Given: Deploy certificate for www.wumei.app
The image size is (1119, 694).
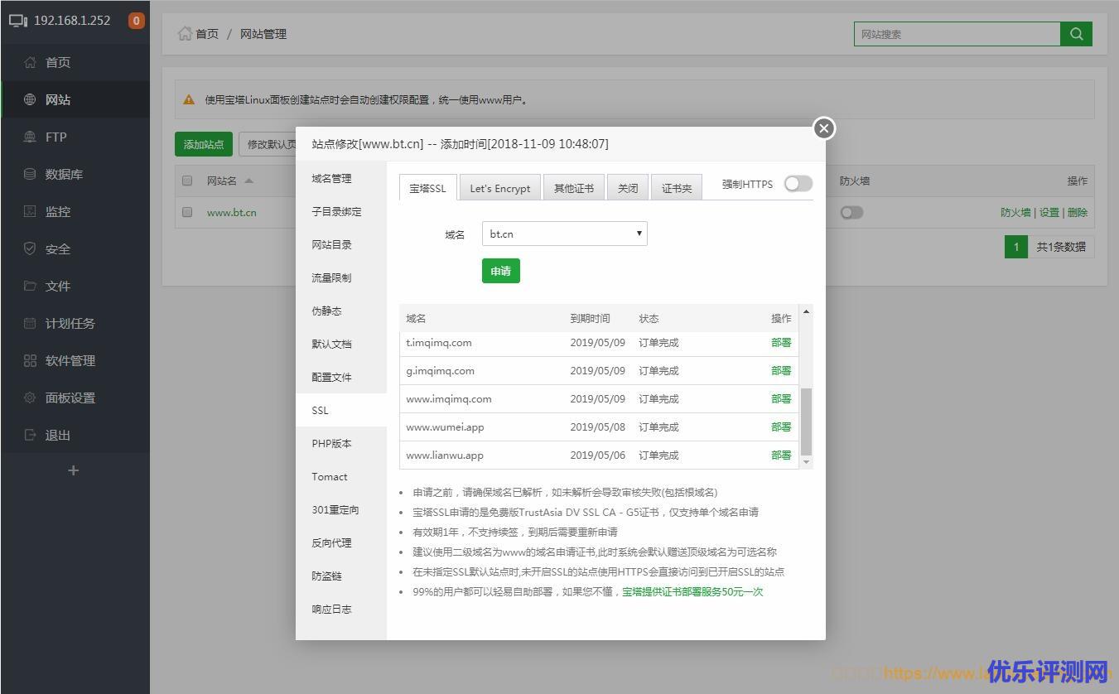Looking at the screenshot, I should [x=780, y=427].
